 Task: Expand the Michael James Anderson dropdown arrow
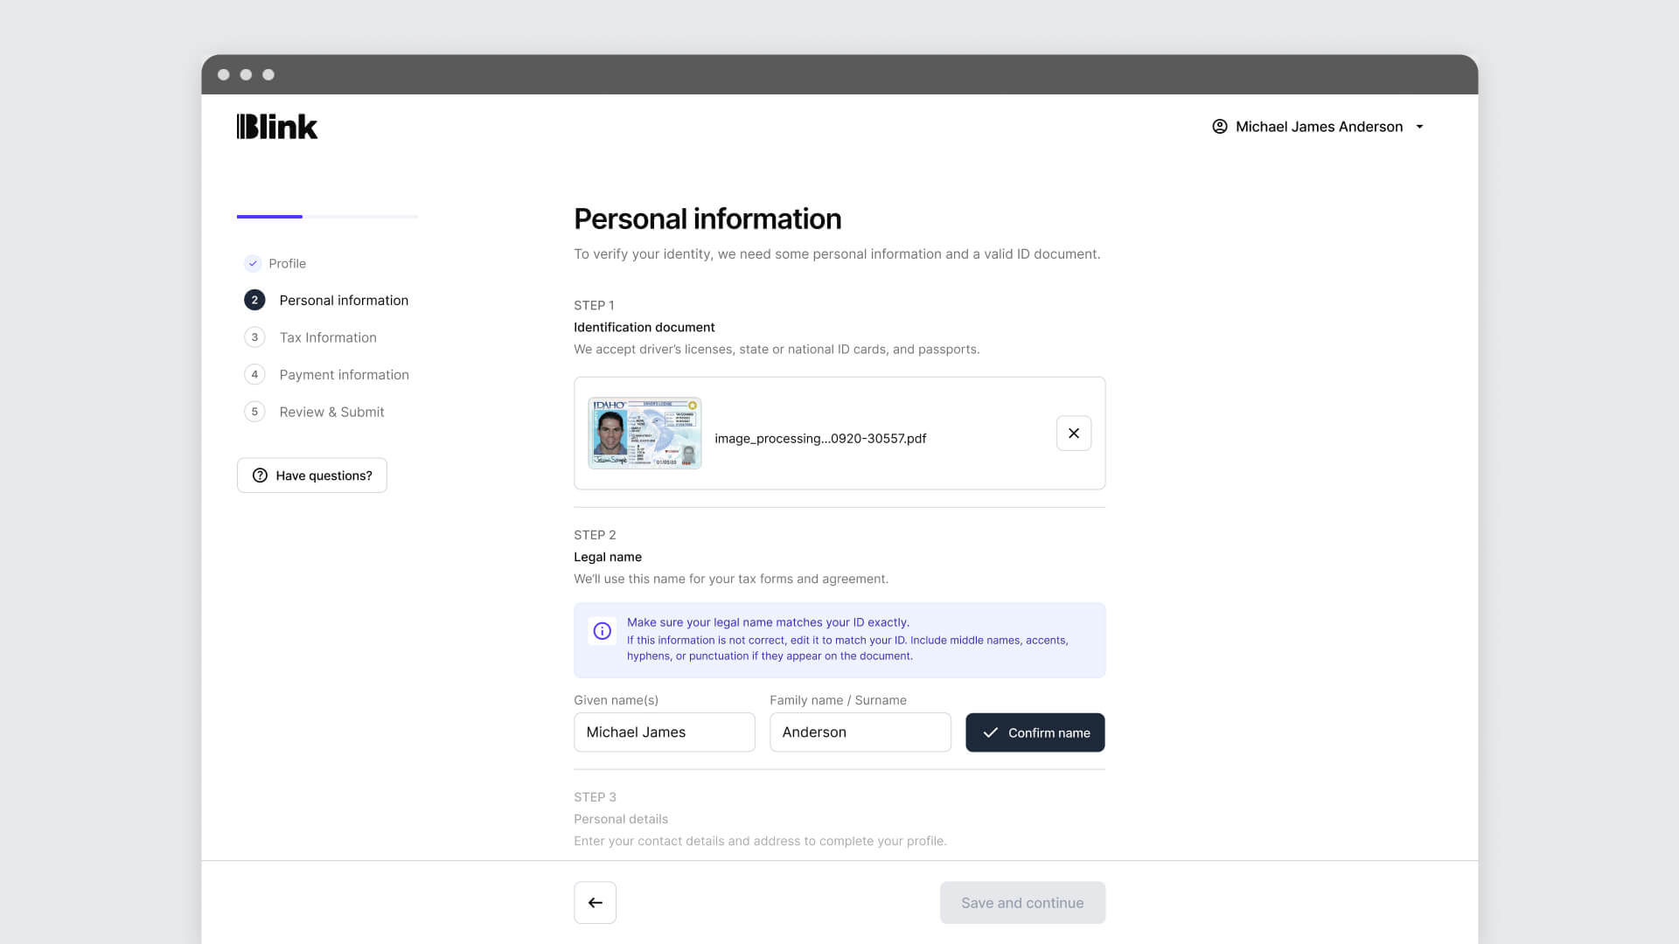point(1419,127)
